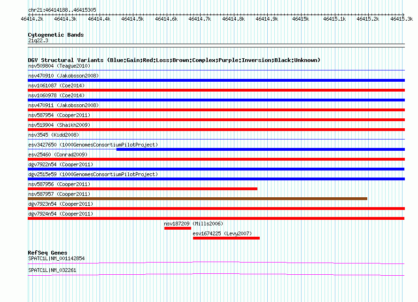Viewport: 418px width, 302px height.
Task: Select the red nsv587956 loss bar
Action: pyautogui.click(x=143, y=189)
